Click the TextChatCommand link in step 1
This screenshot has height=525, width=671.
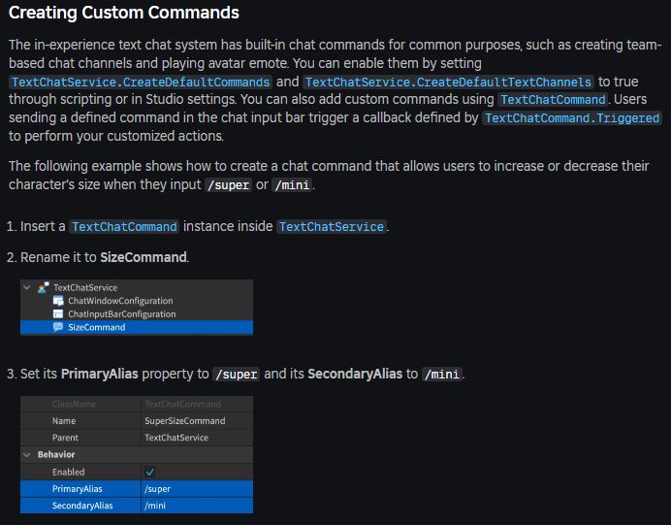tap(124, 226)
